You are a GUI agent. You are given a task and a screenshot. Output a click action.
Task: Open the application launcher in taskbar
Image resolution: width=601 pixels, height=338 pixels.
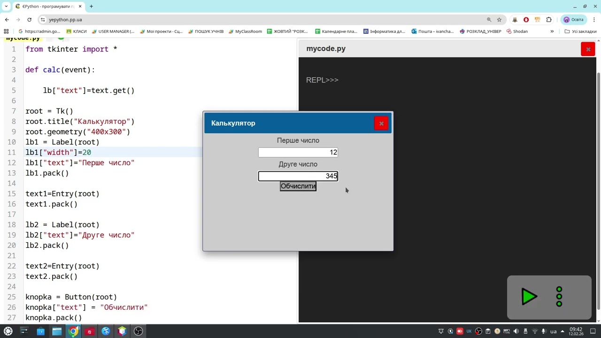8,331
